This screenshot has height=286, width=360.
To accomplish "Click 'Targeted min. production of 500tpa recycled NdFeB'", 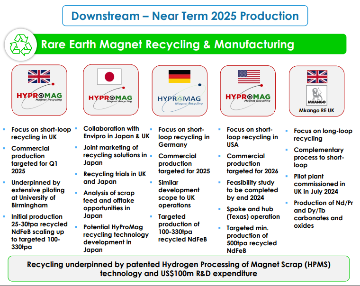I will click(x=252, y=239).
